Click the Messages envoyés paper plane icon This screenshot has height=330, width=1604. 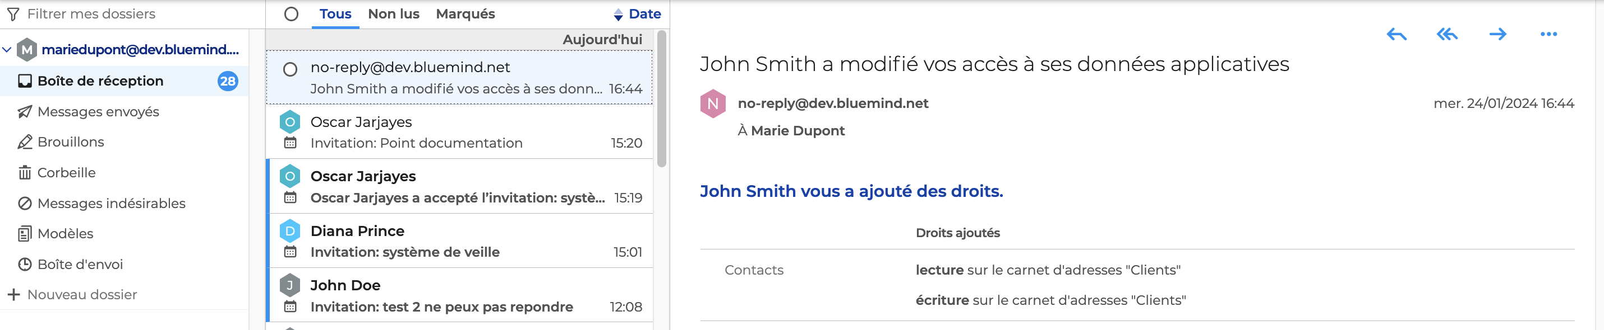[25, 112]
